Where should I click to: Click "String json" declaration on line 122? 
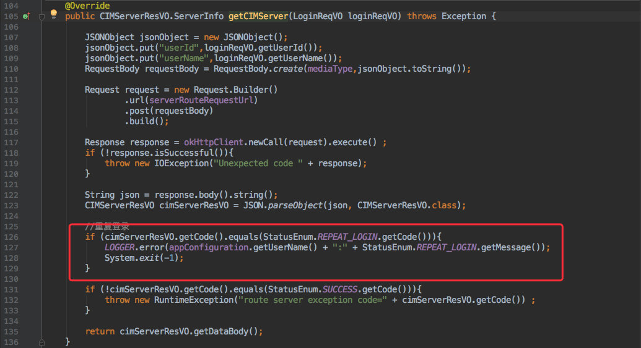[x=112, y=195]
